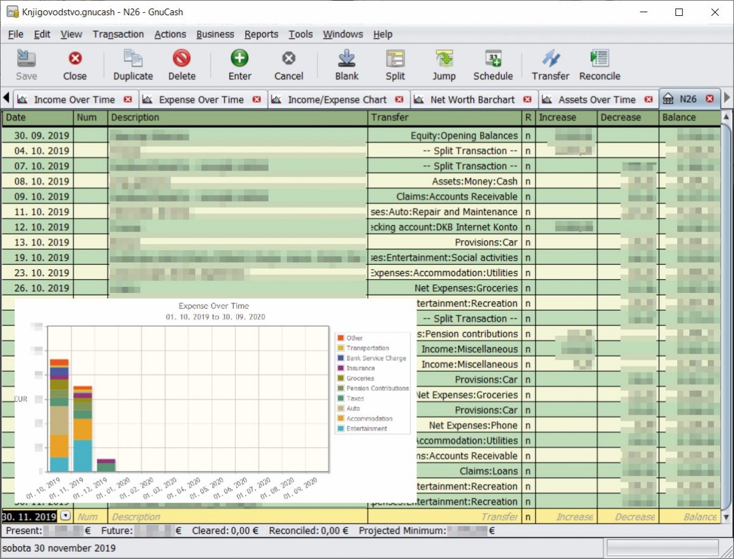Screen dimensions: 734x559
Task: Click the vertical scrollbar of the register
Action: pyautogui.click(x=727, y=316)
